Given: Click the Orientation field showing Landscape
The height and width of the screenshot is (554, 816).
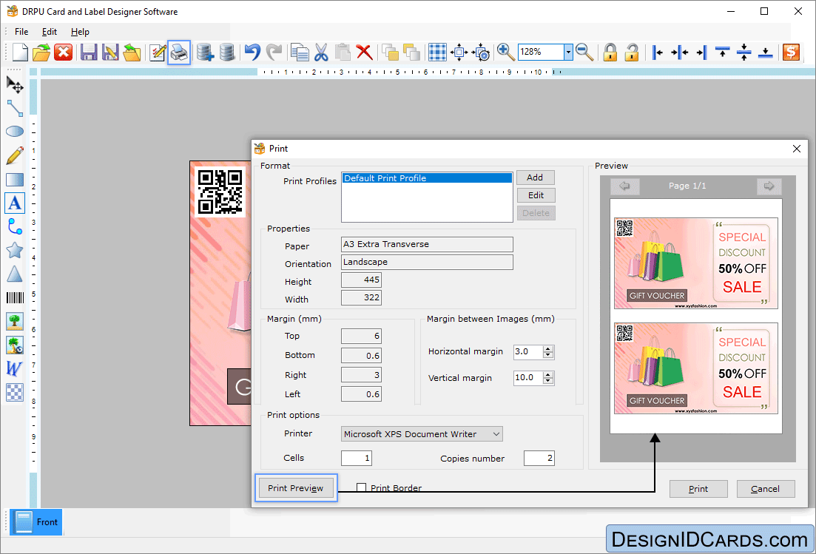Looking at the screenshot, I should tap(428, 262).
